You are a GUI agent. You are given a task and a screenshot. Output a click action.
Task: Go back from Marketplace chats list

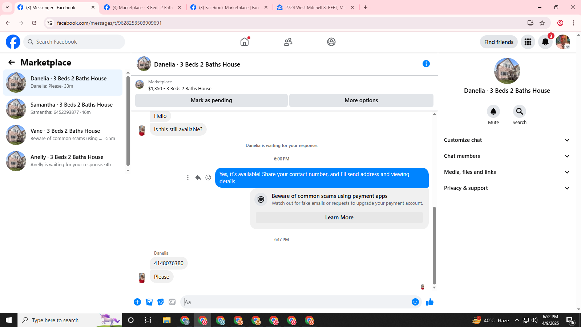pos(12,63)
